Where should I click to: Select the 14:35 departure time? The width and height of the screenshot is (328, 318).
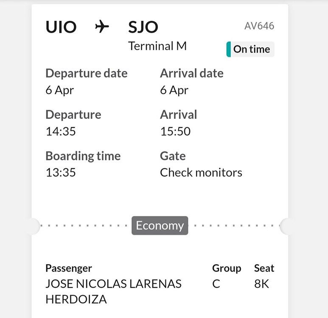tap(61, 131)
